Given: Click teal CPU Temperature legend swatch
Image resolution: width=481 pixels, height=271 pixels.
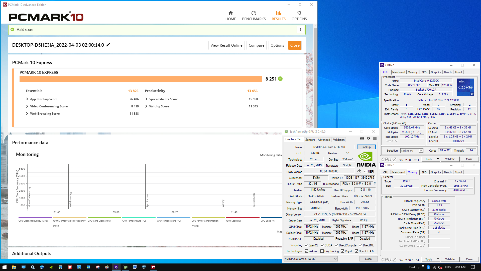Looking at the screenshot, I should (x=139, y=218).
